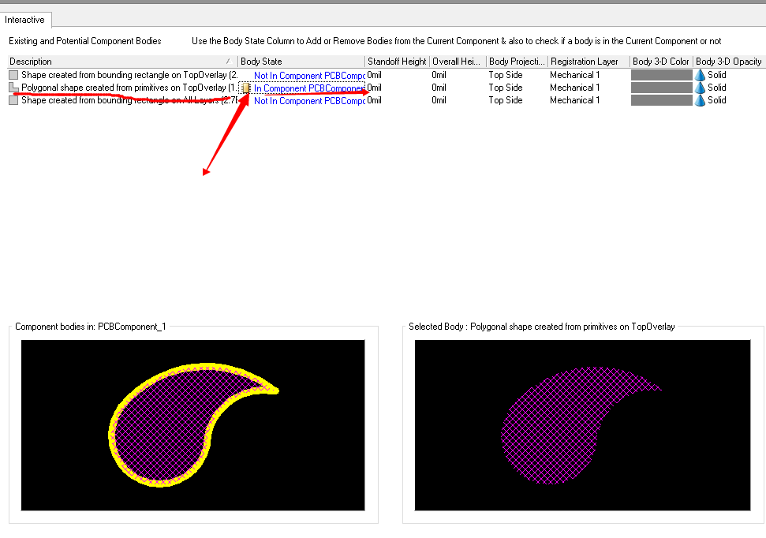Click the polygonal shape icon in second row
766x538 pixels.
pyautogui.click(x=13, y=88)
